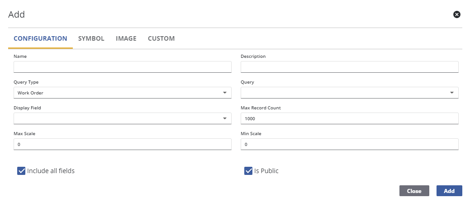Open the Image tab
This screenshot has height=207, width=470.
click(126, 38)
